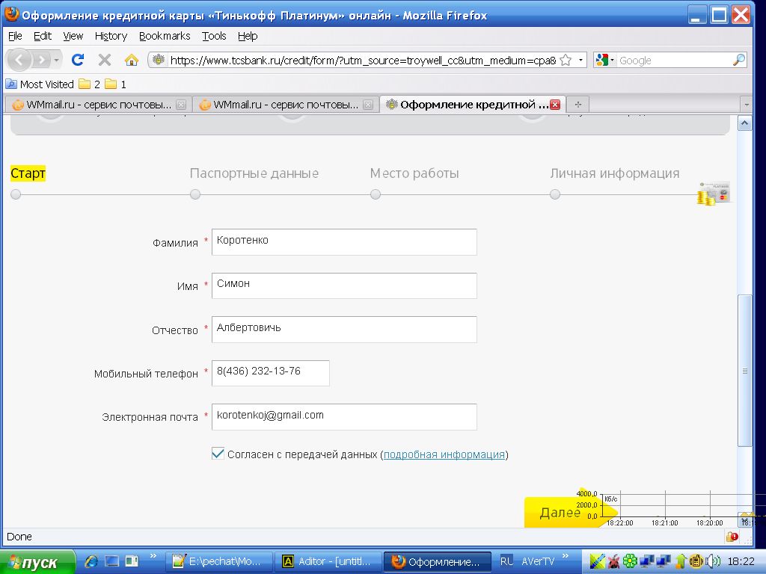Screen dimensions: 766x574
Task: Open the History menu
Action: point(111,36)
